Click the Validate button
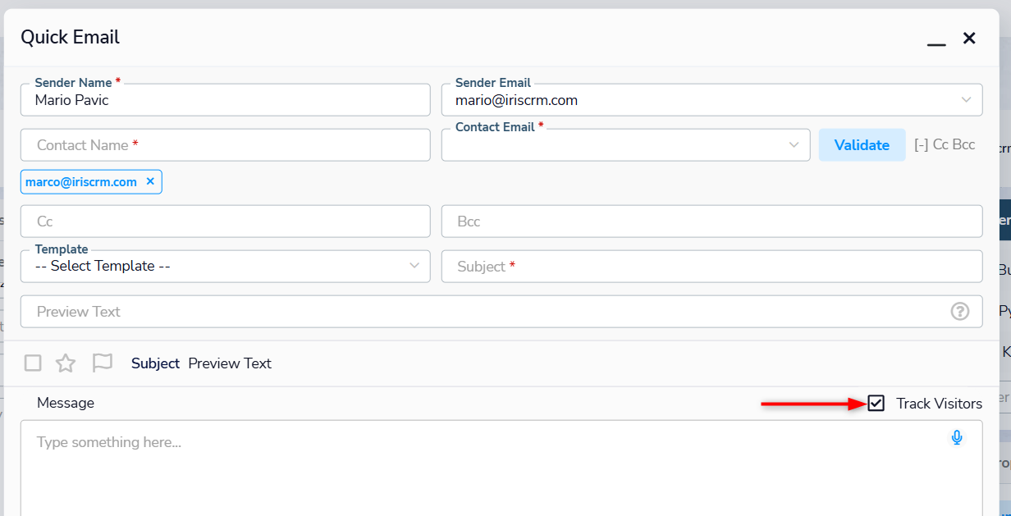 [862, 145]
